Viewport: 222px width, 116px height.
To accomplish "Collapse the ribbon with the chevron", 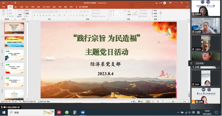I will (188, 19).
